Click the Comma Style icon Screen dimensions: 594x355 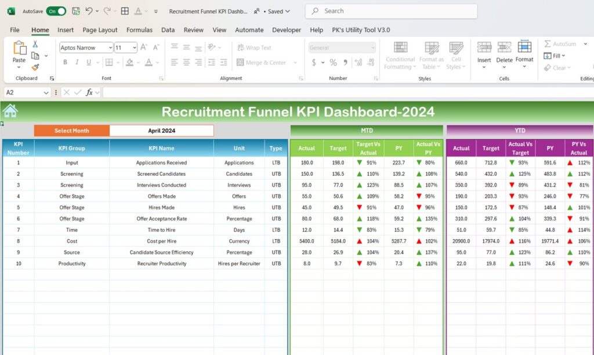346,63
